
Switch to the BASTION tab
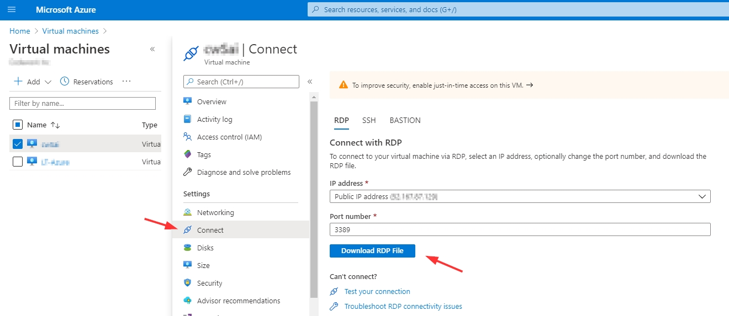point(405,120)
